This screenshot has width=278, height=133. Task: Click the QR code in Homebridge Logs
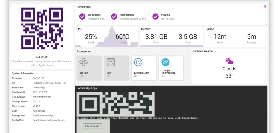pos(116,104)
